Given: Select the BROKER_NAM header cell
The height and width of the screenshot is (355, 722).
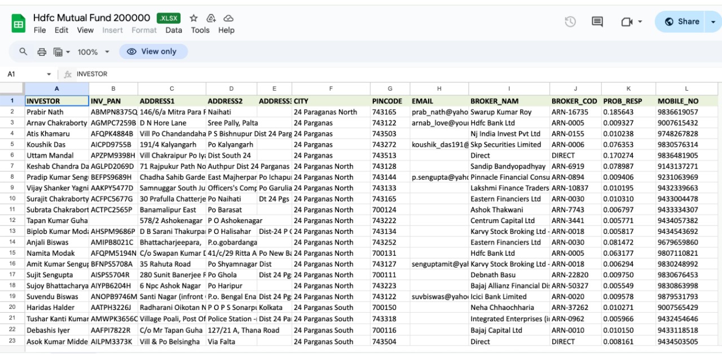Looking at the screenshot, I should pos(509,101).
